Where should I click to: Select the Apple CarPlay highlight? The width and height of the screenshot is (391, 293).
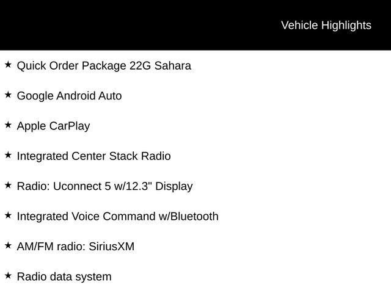(x=53, y=126)
